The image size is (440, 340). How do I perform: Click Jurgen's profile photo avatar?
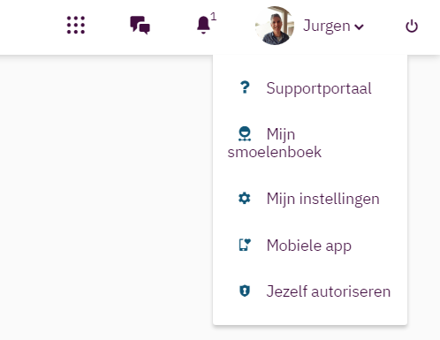coord(275,26)
